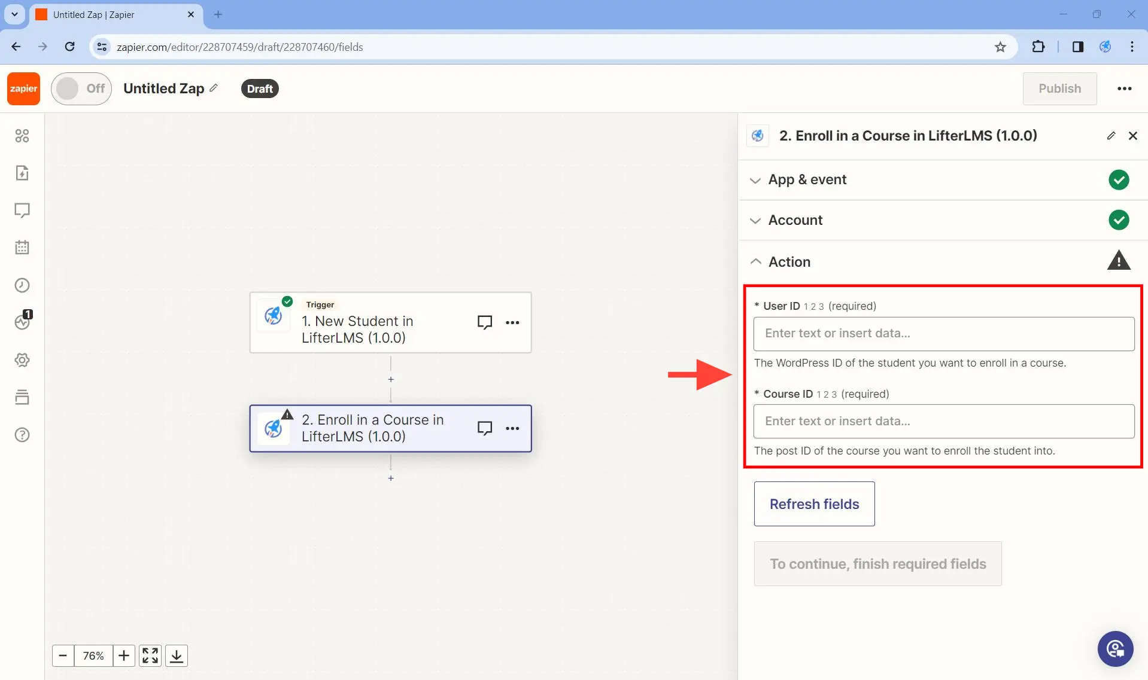Open Zap history clock icon
Image resolution: width=1148 pixels, height=680 pixels.
(x=22, y=285)
